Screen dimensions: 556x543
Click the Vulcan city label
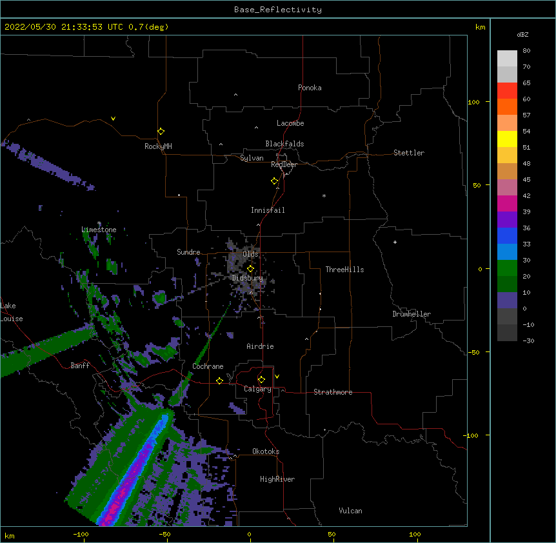[350, 511]
